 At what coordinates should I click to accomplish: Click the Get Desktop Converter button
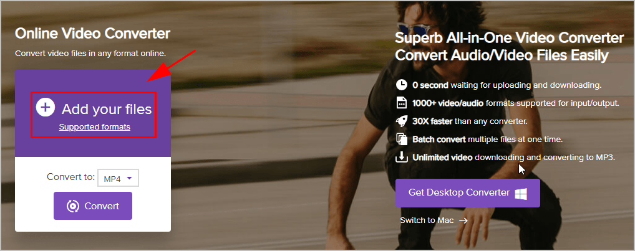pos(468,193)
